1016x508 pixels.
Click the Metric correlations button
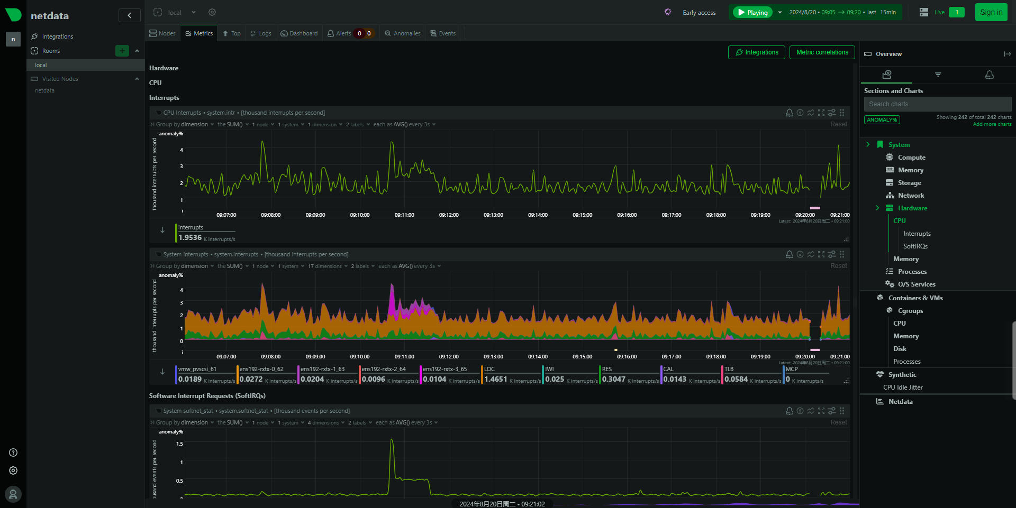pos(822,52)
